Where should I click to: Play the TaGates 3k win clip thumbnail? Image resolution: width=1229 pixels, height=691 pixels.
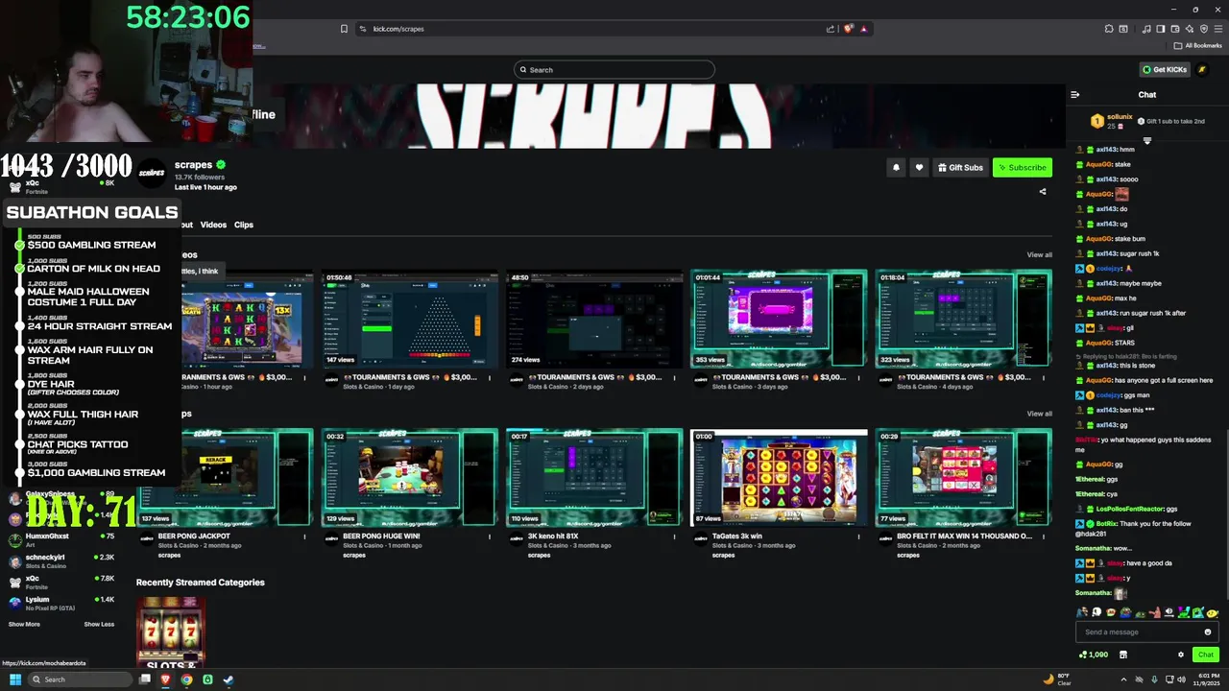(x=779, y=478)
